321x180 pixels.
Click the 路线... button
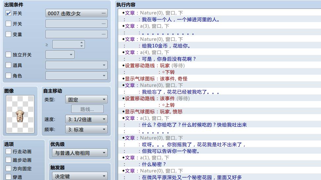pyautogui.click(x=87, y=109)
